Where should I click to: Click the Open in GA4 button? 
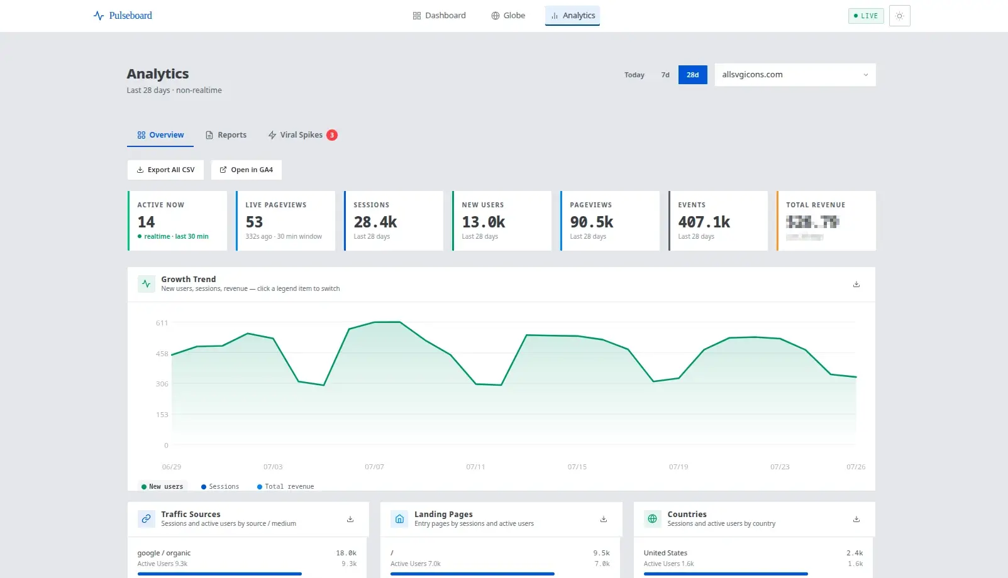pyautogui.click(x=246, y=170)
